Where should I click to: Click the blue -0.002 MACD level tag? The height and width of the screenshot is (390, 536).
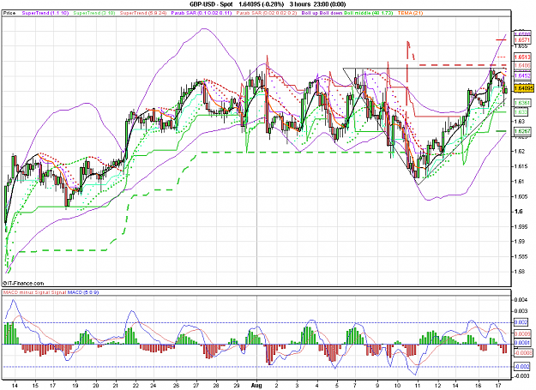522,367
